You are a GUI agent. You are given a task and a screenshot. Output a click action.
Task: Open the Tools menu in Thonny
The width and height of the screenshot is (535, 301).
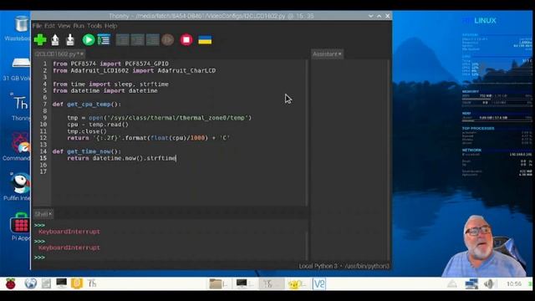click(x=94, y=26)
